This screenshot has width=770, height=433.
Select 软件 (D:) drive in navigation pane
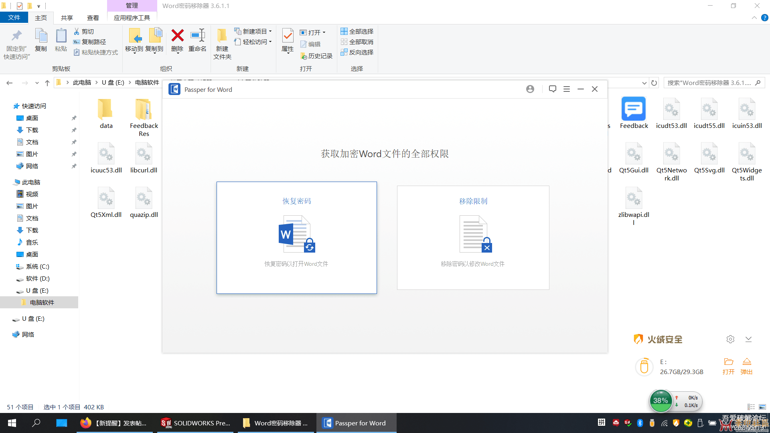[x=38, y=279]
